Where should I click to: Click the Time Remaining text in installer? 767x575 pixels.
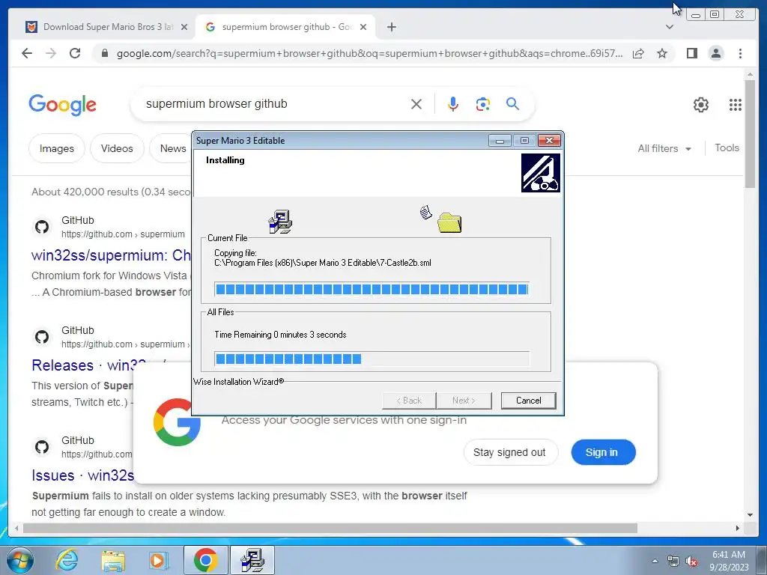coord(280,335)
